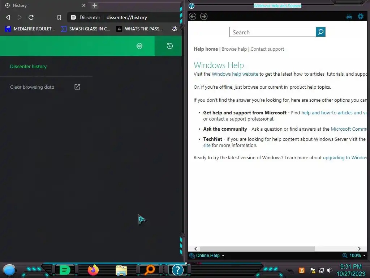Viewport: 370px width, 278px height.
Task: Click the TechNet 'site' link
Action: pos(207,146)
